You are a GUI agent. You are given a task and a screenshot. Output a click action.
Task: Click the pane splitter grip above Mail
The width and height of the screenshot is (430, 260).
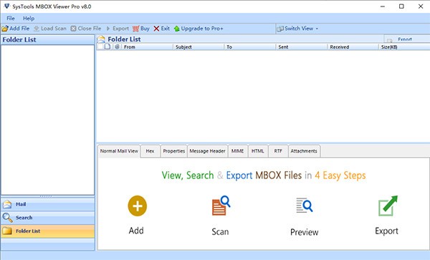pos(46,196)
